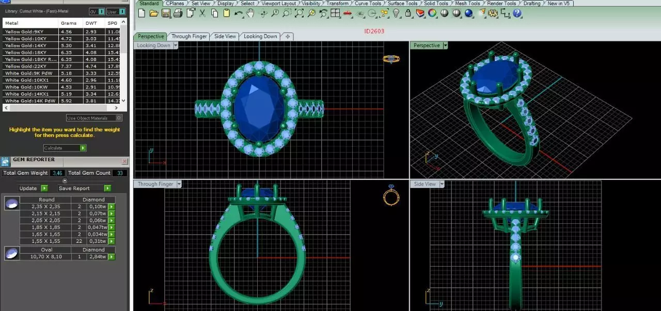Open the Perspective viewport title dropdown
The height and width of the screenshot is (311, 661).
click(x=445, y=45)
